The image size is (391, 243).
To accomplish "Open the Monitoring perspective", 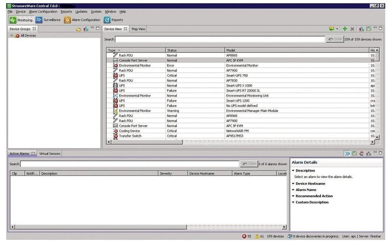I will click(x=21, y=20).
